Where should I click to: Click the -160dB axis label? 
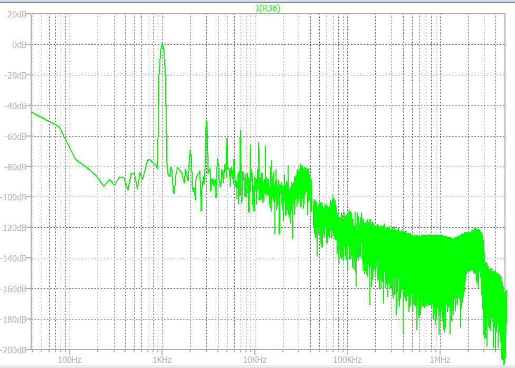pos(14,289)
